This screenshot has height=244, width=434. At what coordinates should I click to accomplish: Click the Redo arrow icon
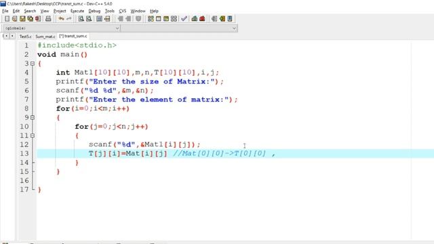coord(69,19)
